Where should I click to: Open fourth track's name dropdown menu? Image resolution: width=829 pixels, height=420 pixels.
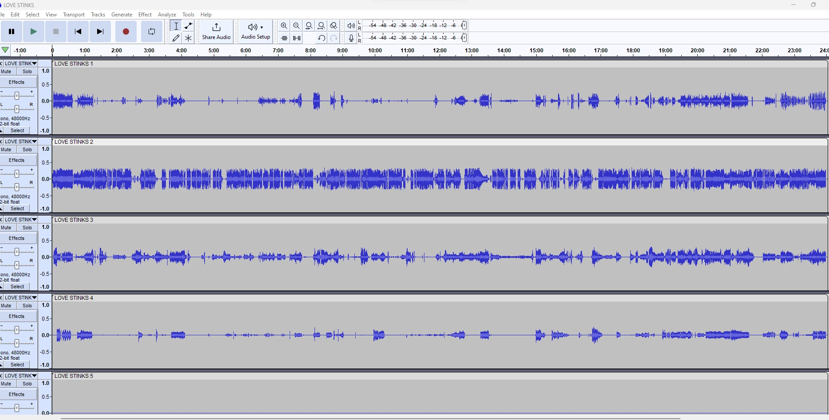(21, 298)
